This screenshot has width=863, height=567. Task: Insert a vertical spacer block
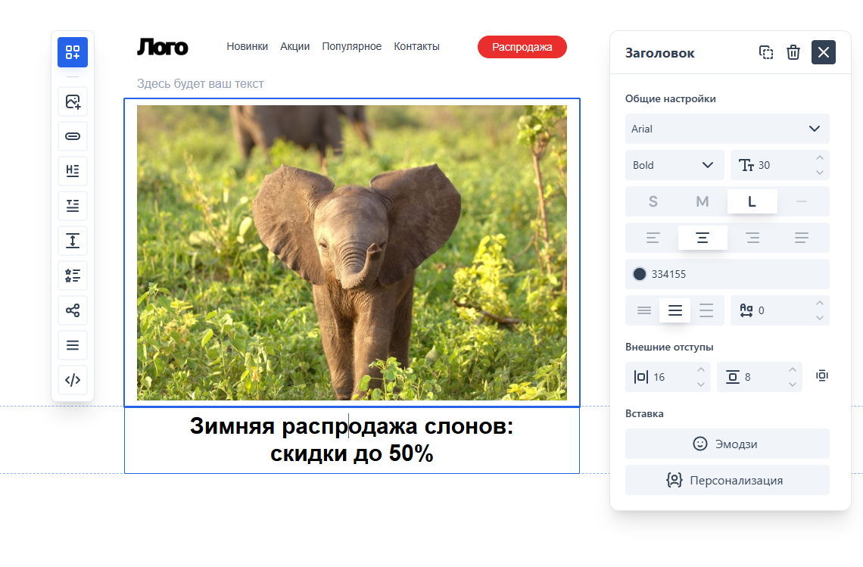[x=73, y=241]
